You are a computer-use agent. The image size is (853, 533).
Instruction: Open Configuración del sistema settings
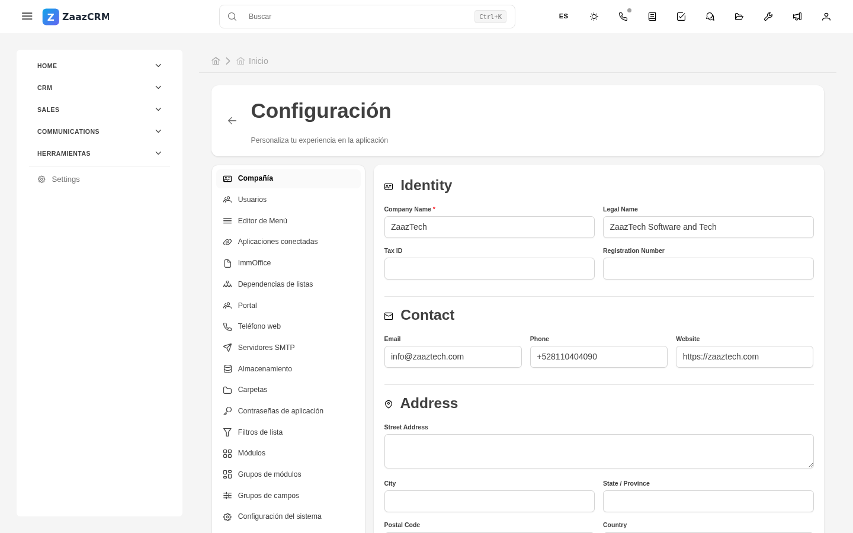point(288,516)
